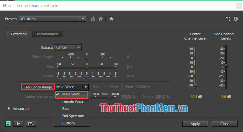Open Frequency Range Male Voice combo box
The width and height of the screenshot is (243, 132).
click(x=72, y=87)
